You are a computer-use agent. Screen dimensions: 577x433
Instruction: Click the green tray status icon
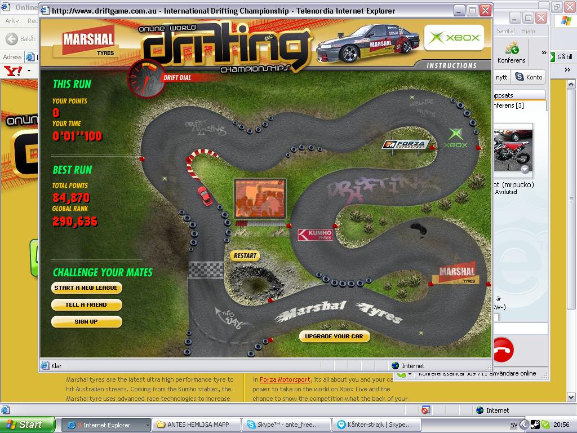click(x=545, y=425)
